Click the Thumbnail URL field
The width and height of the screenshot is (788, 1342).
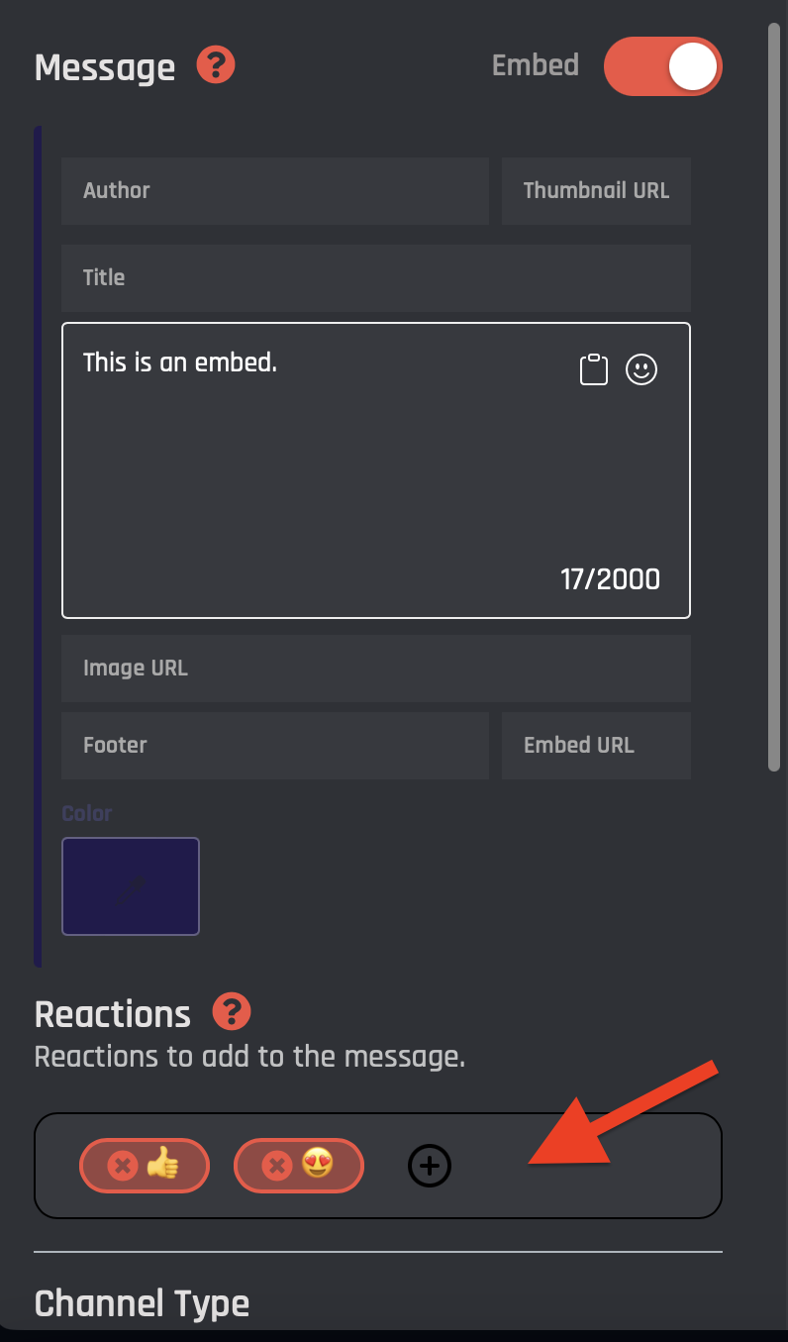[596, 191]
